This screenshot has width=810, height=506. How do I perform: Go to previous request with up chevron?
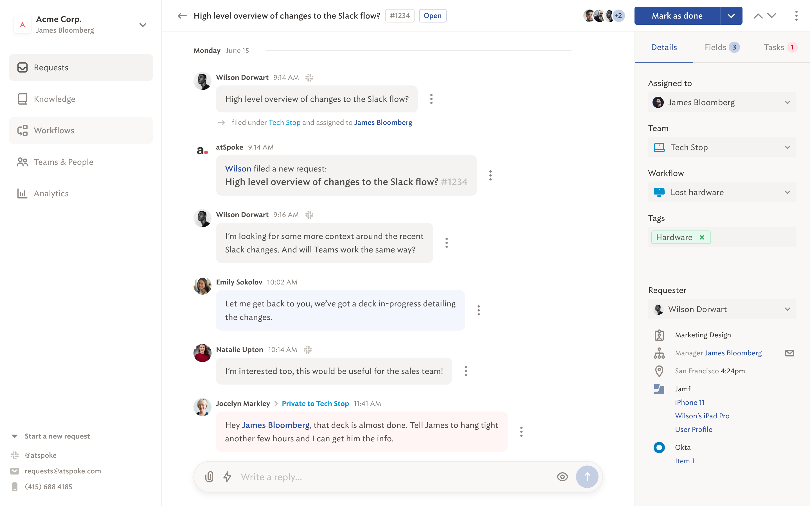coord(758,16)
